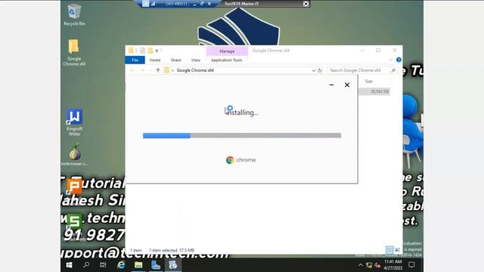
Task: Click the Chrome installer taskbar icon
Action: (173, 264)
